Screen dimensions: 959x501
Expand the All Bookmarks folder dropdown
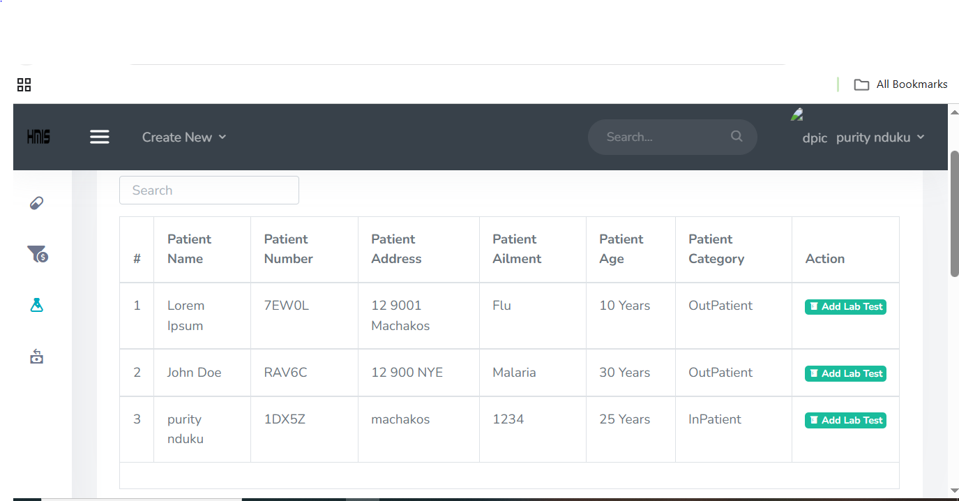point(861,84)
